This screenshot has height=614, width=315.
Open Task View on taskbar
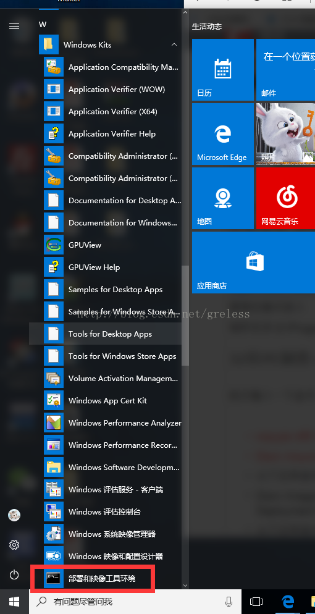256,602
